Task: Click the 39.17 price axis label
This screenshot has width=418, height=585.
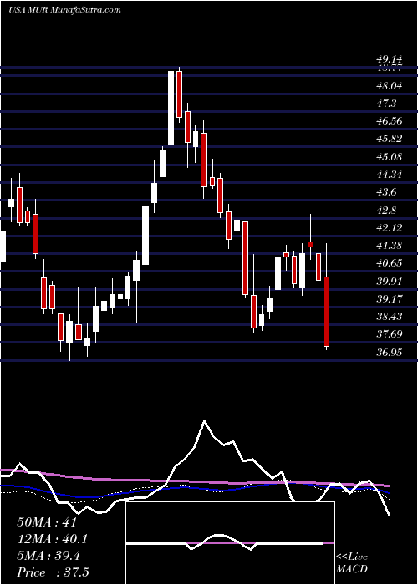Action: pyautogui.click(x=390, y=298)
